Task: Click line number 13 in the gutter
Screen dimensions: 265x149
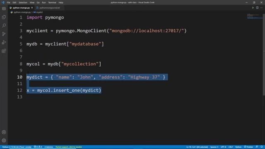Action: coord(19,97)
